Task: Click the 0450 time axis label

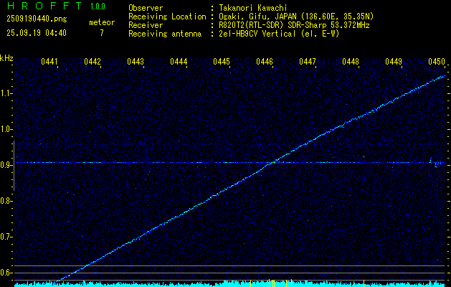Action: click(x=437, y=62)
